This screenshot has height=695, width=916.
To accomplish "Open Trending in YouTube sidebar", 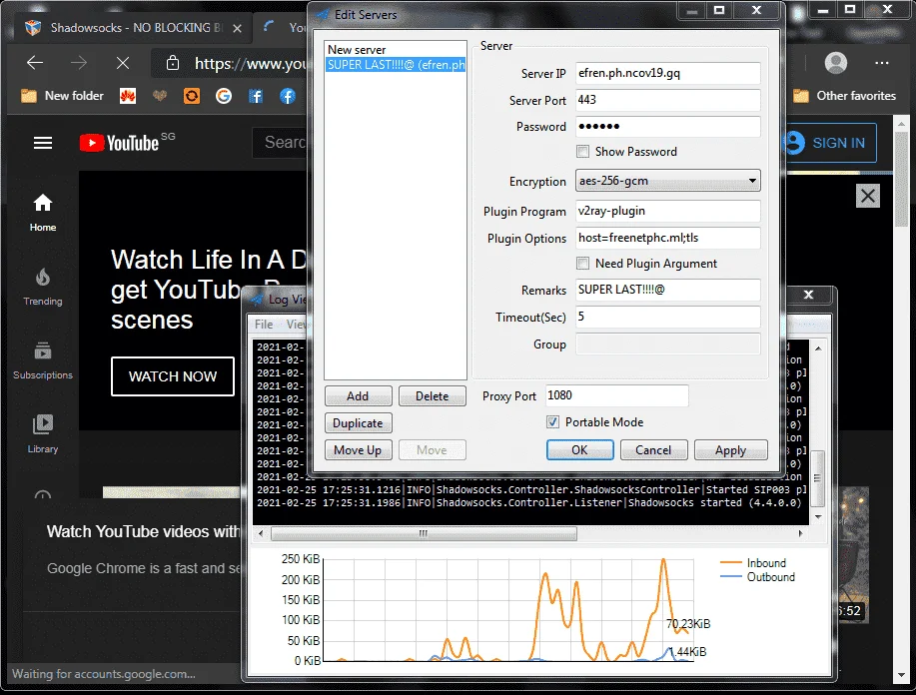I will point(43,287).
